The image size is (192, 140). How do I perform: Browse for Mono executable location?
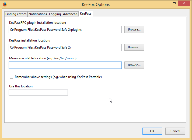click(134, 65)
